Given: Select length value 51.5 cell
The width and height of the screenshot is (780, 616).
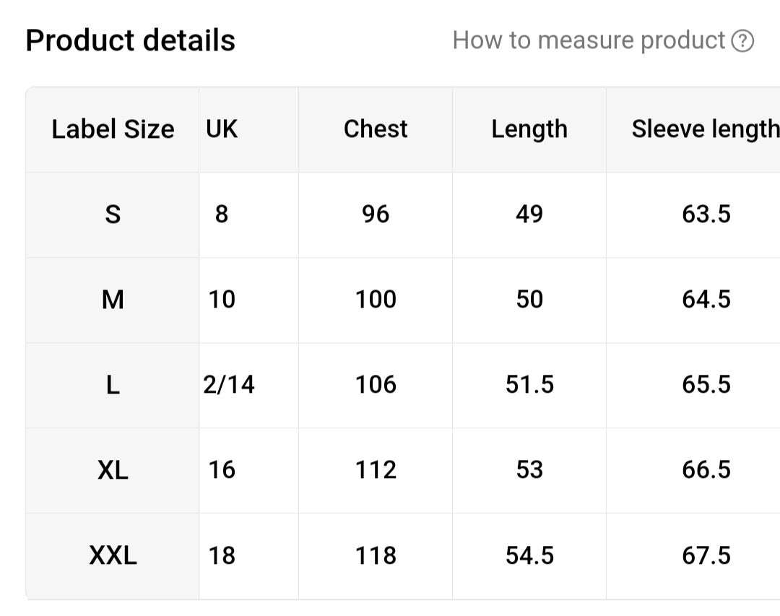Looking at the screenshot, I should [530, 385].
